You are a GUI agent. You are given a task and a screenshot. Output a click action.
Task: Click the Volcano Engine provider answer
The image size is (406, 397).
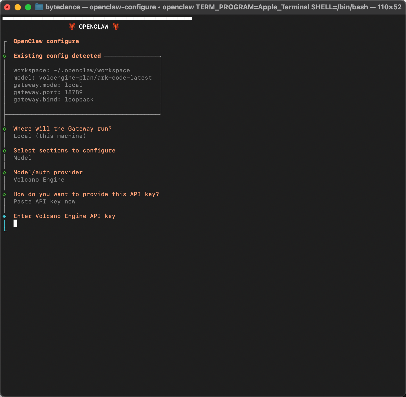pos(39,180)
